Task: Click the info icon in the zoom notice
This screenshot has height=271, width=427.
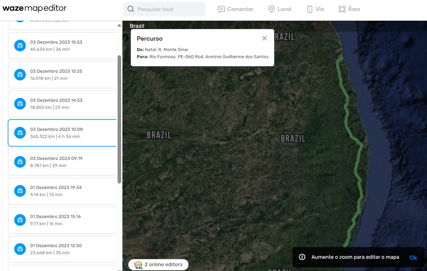Action: [x=302, y=257]
